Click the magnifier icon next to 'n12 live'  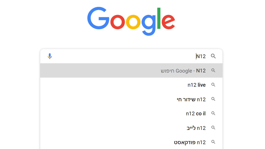tap(213, 85)
